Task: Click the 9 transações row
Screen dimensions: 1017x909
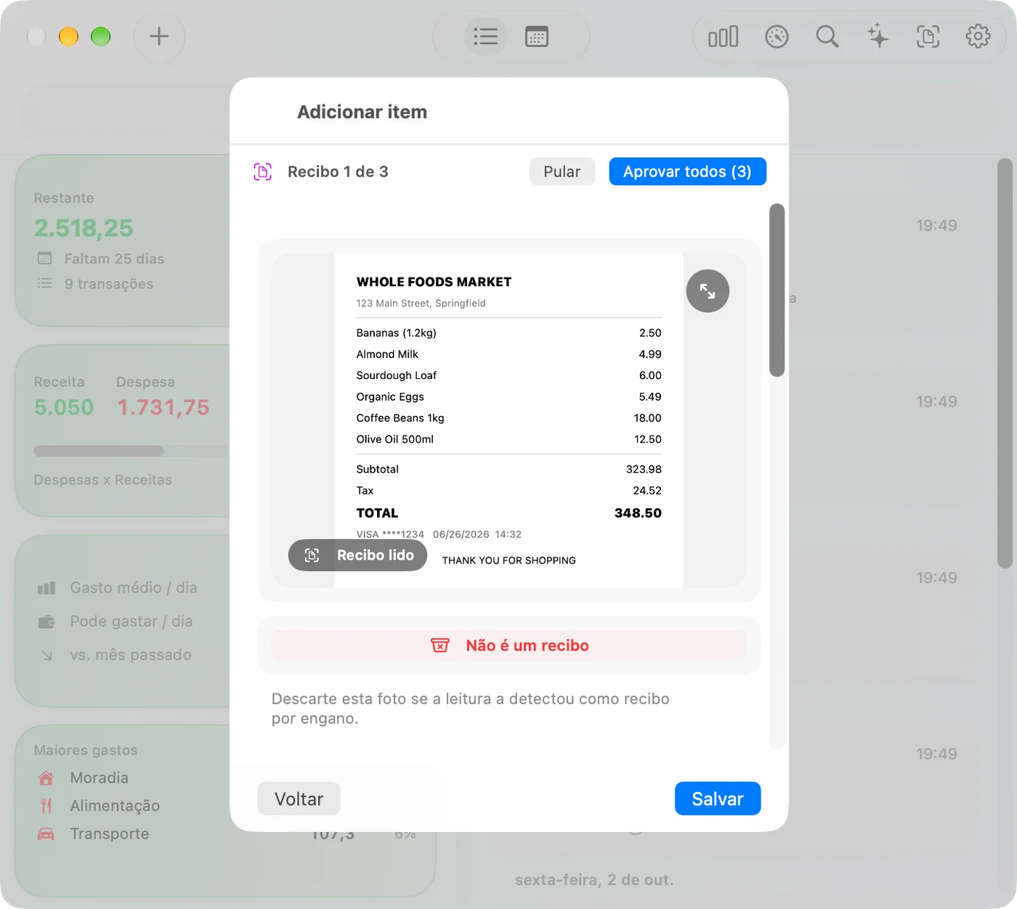Action: coord(95,284)
